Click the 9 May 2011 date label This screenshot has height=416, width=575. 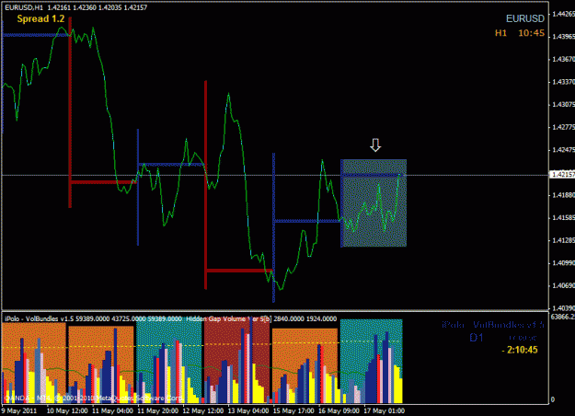(x=20, y=410)
